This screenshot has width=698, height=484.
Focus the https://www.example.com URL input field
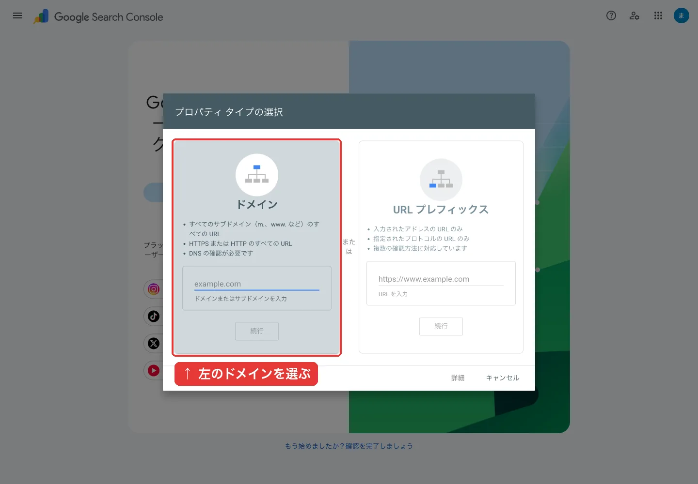tap(441, 279)
